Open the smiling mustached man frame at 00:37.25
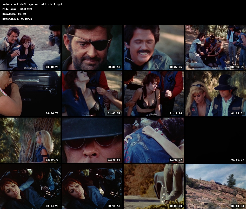The width and height of the screenshot is (246, 209). 154,47
